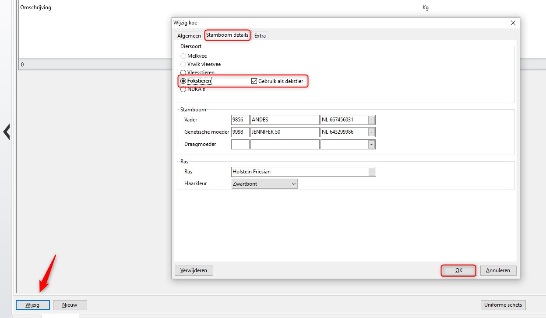Open the Extra tab
The image size is (546, 318).
pos(260,36)
